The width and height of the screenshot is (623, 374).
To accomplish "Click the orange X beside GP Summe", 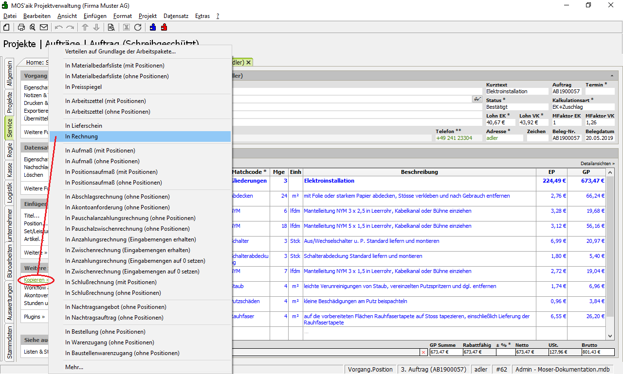I will [423, 352].
